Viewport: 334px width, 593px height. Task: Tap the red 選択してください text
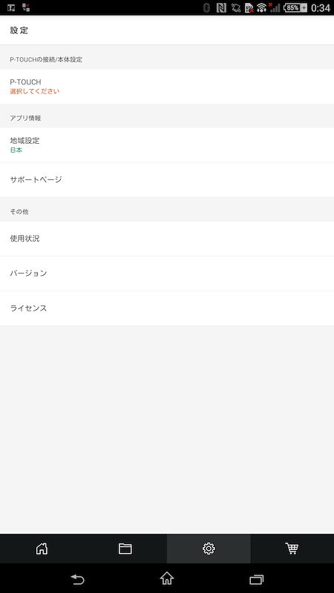pos(34,91)
